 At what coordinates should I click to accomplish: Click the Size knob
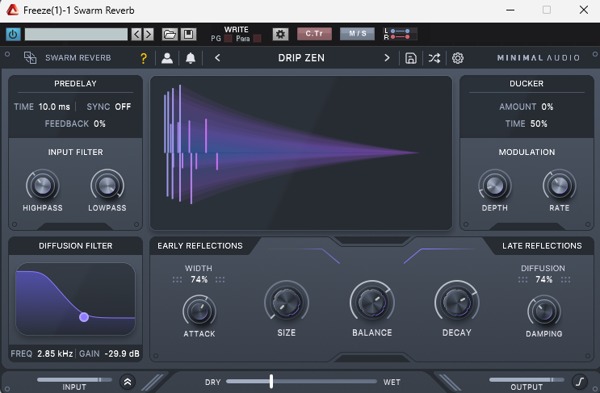(x=287, y=303)
